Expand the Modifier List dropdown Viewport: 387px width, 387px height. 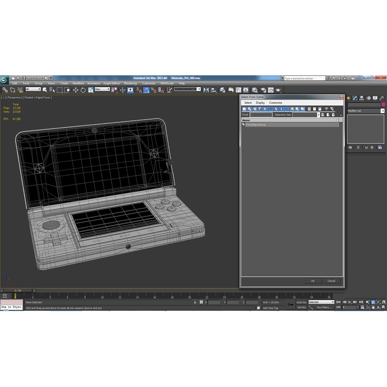tap(383, 111)
